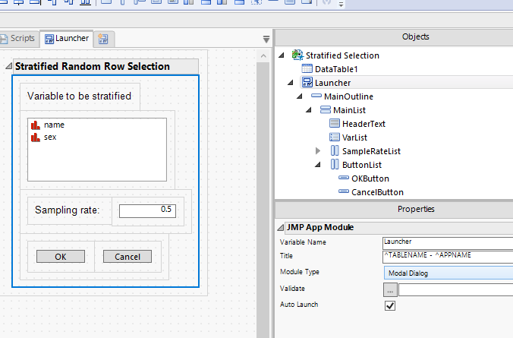Image resolution: width=513 pixels, height=338 pixels.
Task: Click the Cancel button in dialog
Action: click(x=127, y=257)
